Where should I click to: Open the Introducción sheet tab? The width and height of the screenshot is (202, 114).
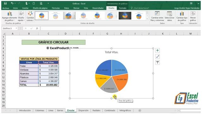click(x=25, y=111)
